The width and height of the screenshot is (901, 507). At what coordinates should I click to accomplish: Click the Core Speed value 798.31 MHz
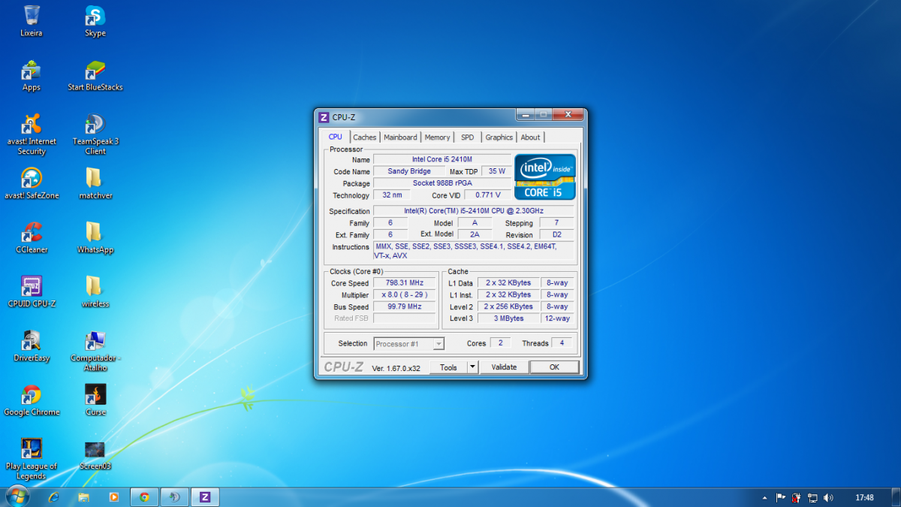click(405, 283)
